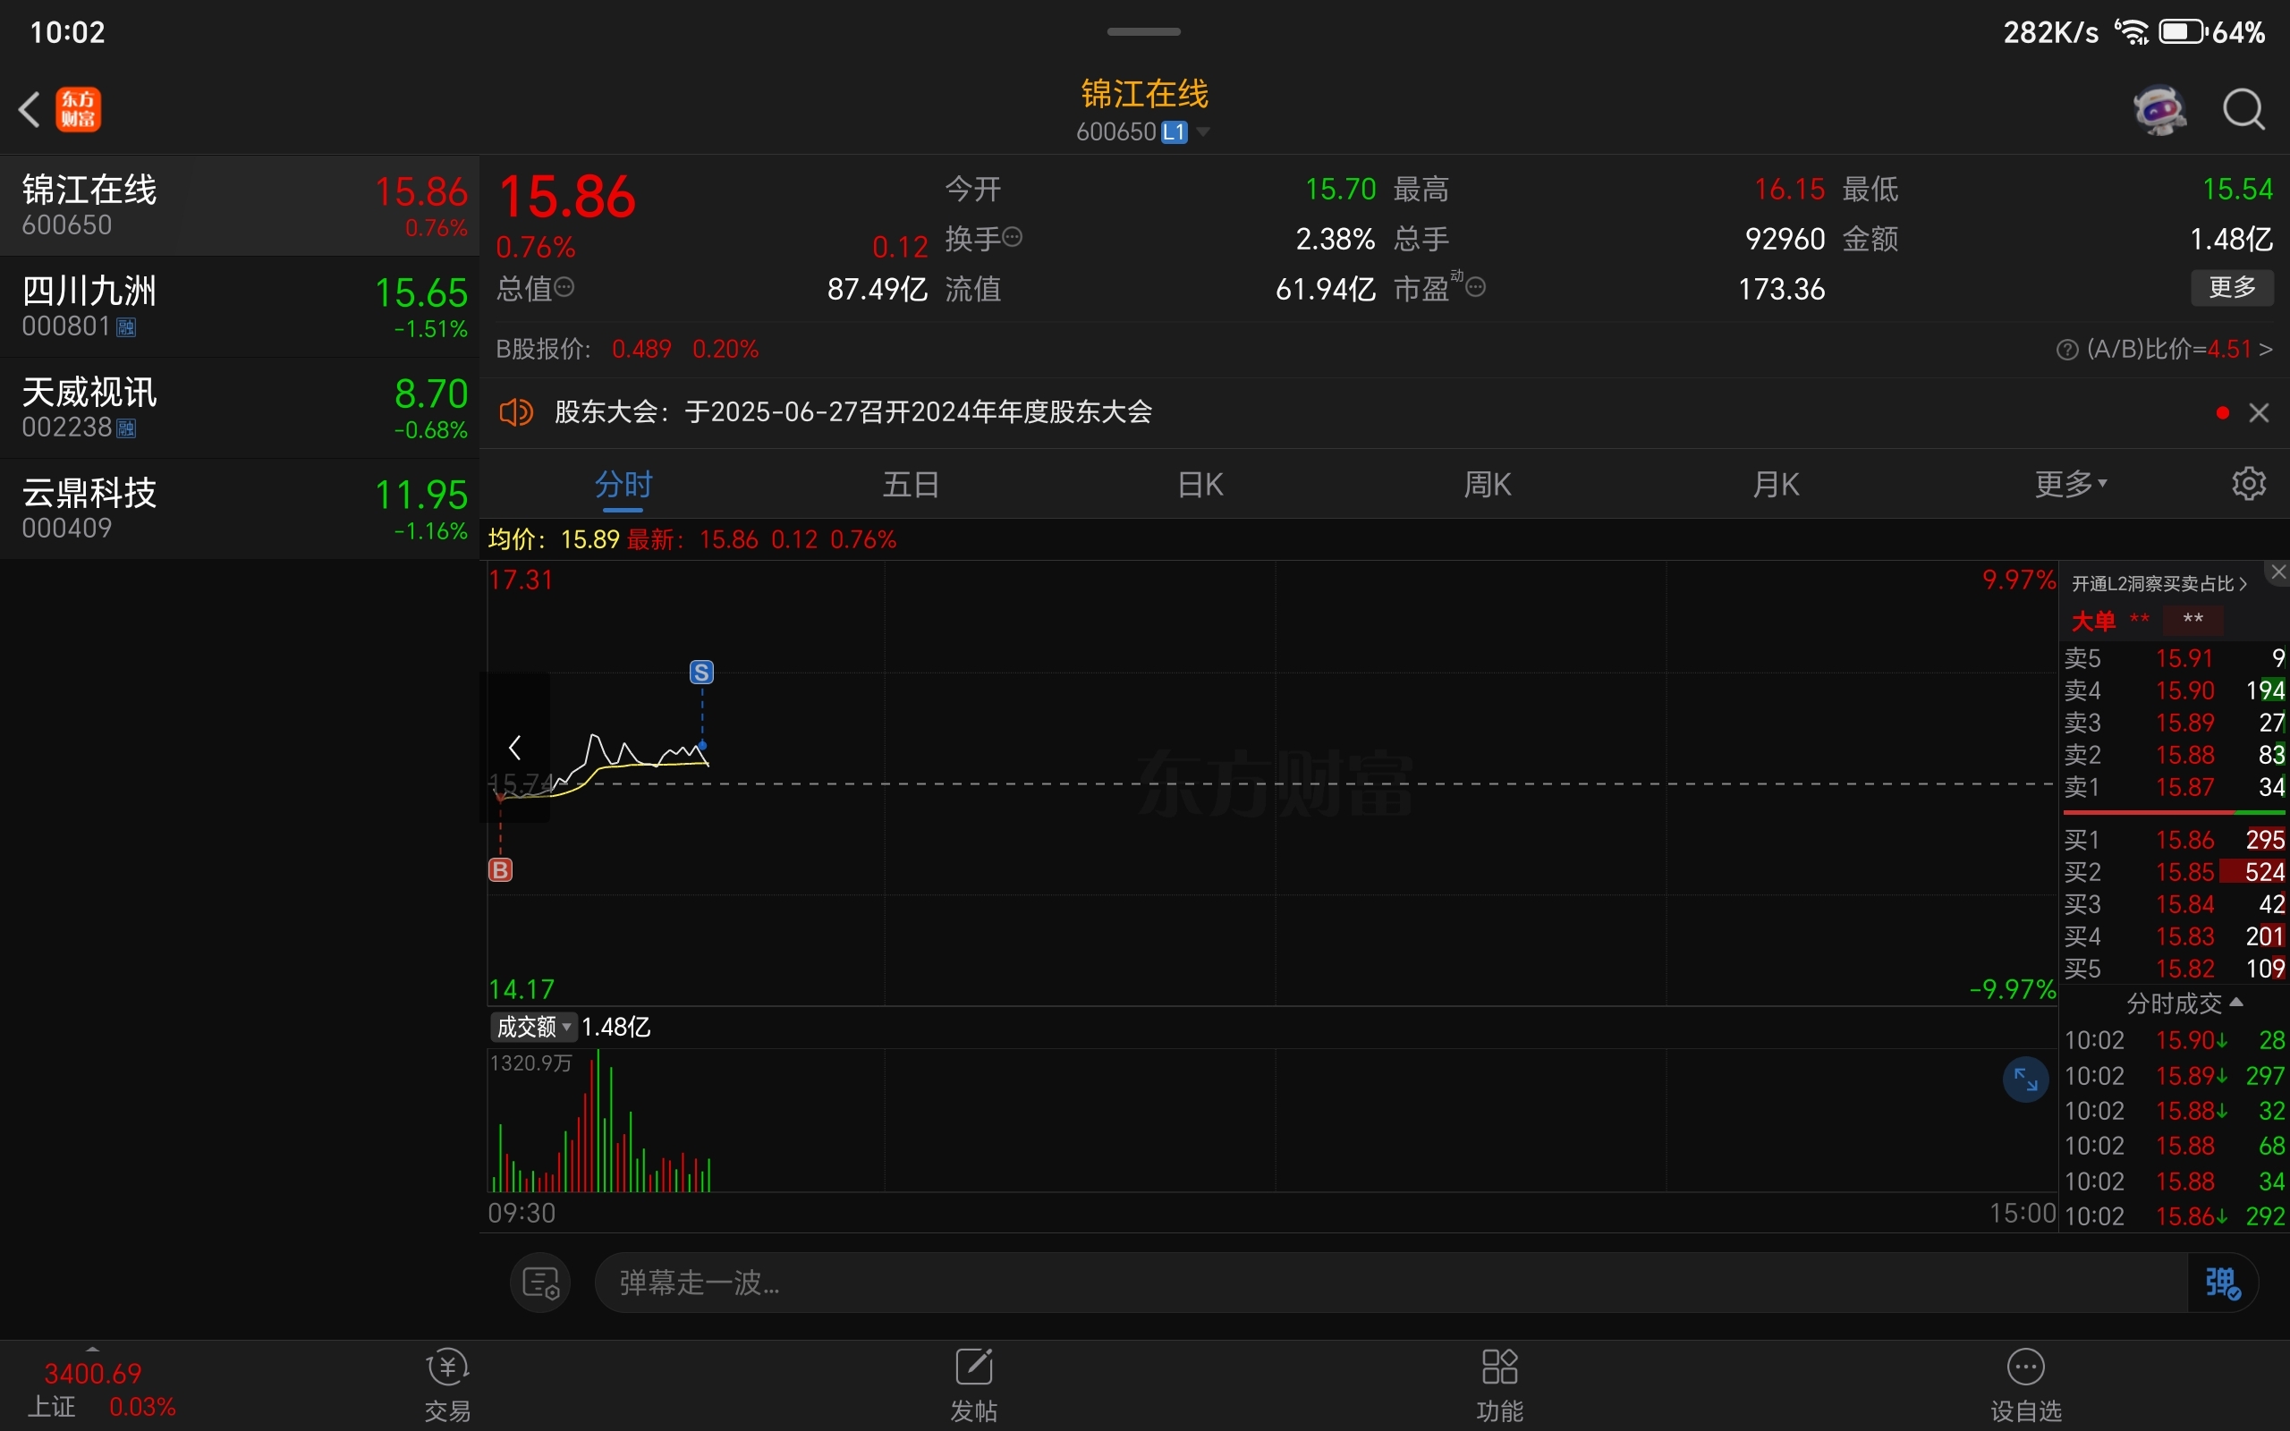Open 功能 functions menu

[x=1500, y=1385]
